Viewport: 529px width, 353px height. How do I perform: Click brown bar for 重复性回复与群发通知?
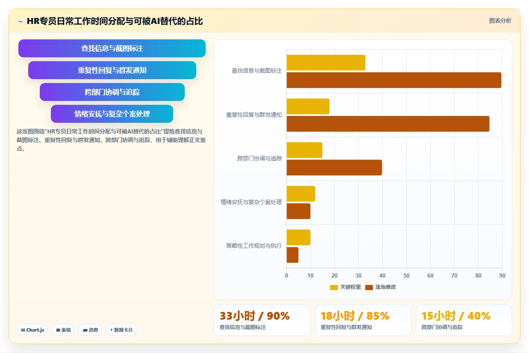tap(388, 124)
